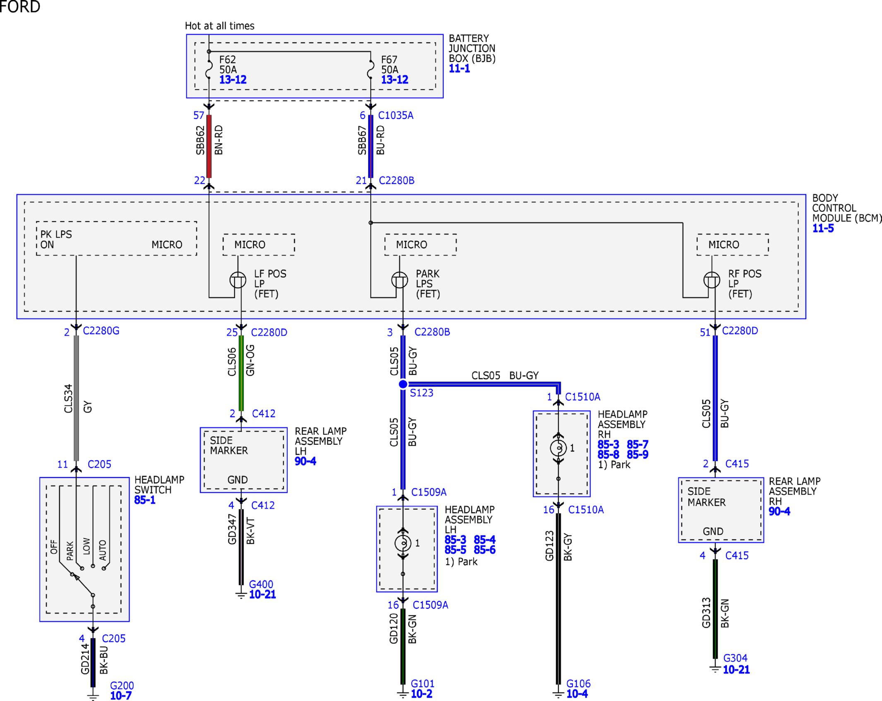Image resolution: width=882 pixels, height=701 pixels.
Task: Click the red SBB62 BN-RD wire
Action: (209, 146)
